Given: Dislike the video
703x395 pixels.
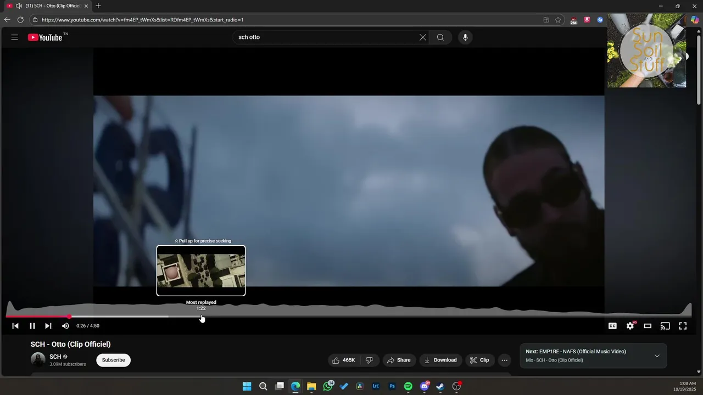Looking at the screenshot, I should 369,360.
